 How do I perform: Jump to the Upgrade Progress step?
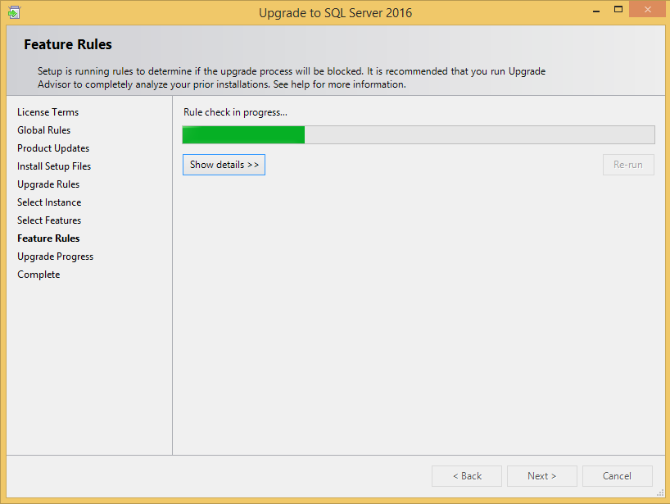click(55, 257)
